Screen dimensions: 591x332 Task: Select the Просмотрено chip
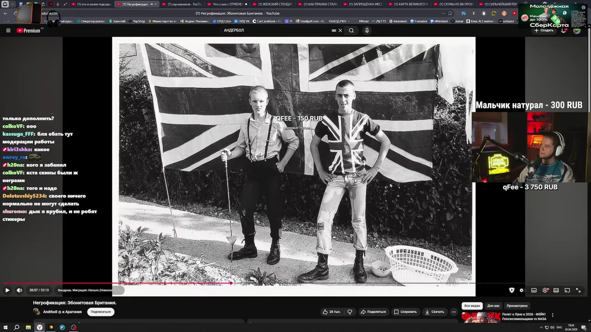[517, 306]
